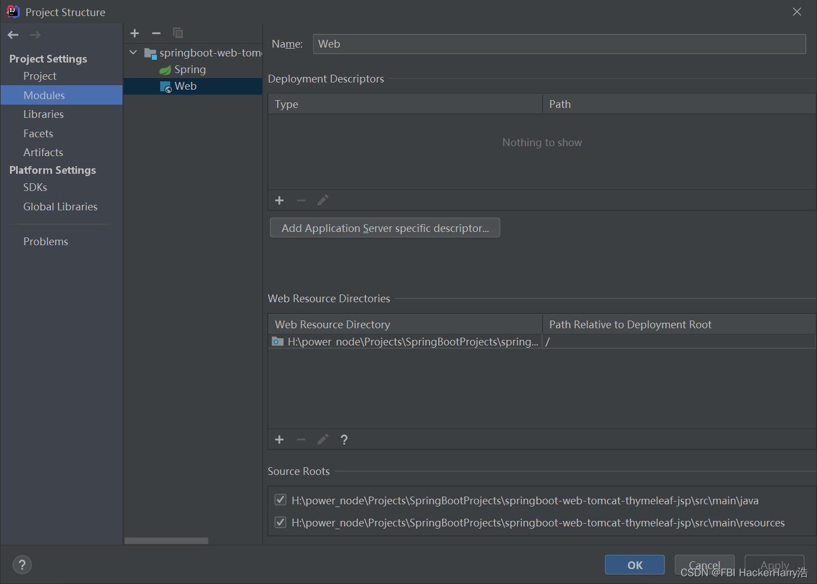Select the Spring facet leaf icon

pyautogui.click(x=165, y=70)
